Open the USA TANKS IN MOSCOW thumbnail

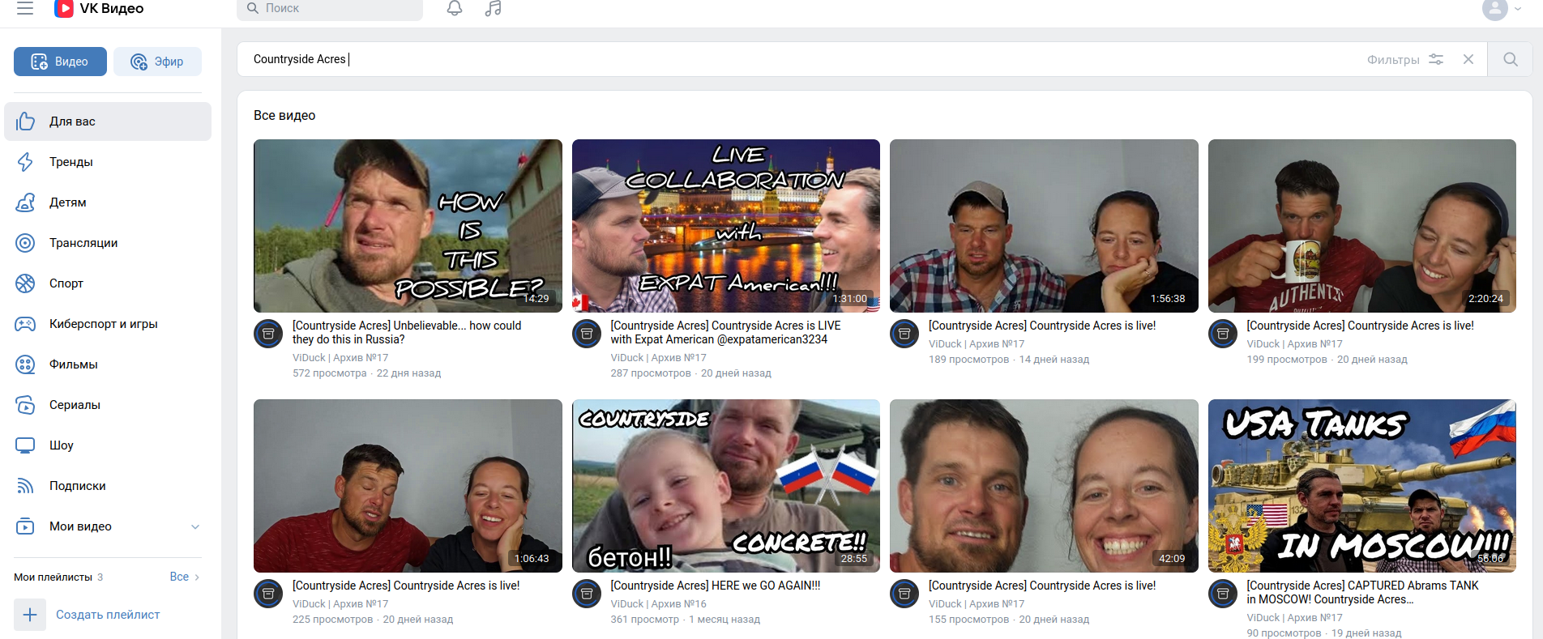pyautogui.click(x=1362, y=486)
